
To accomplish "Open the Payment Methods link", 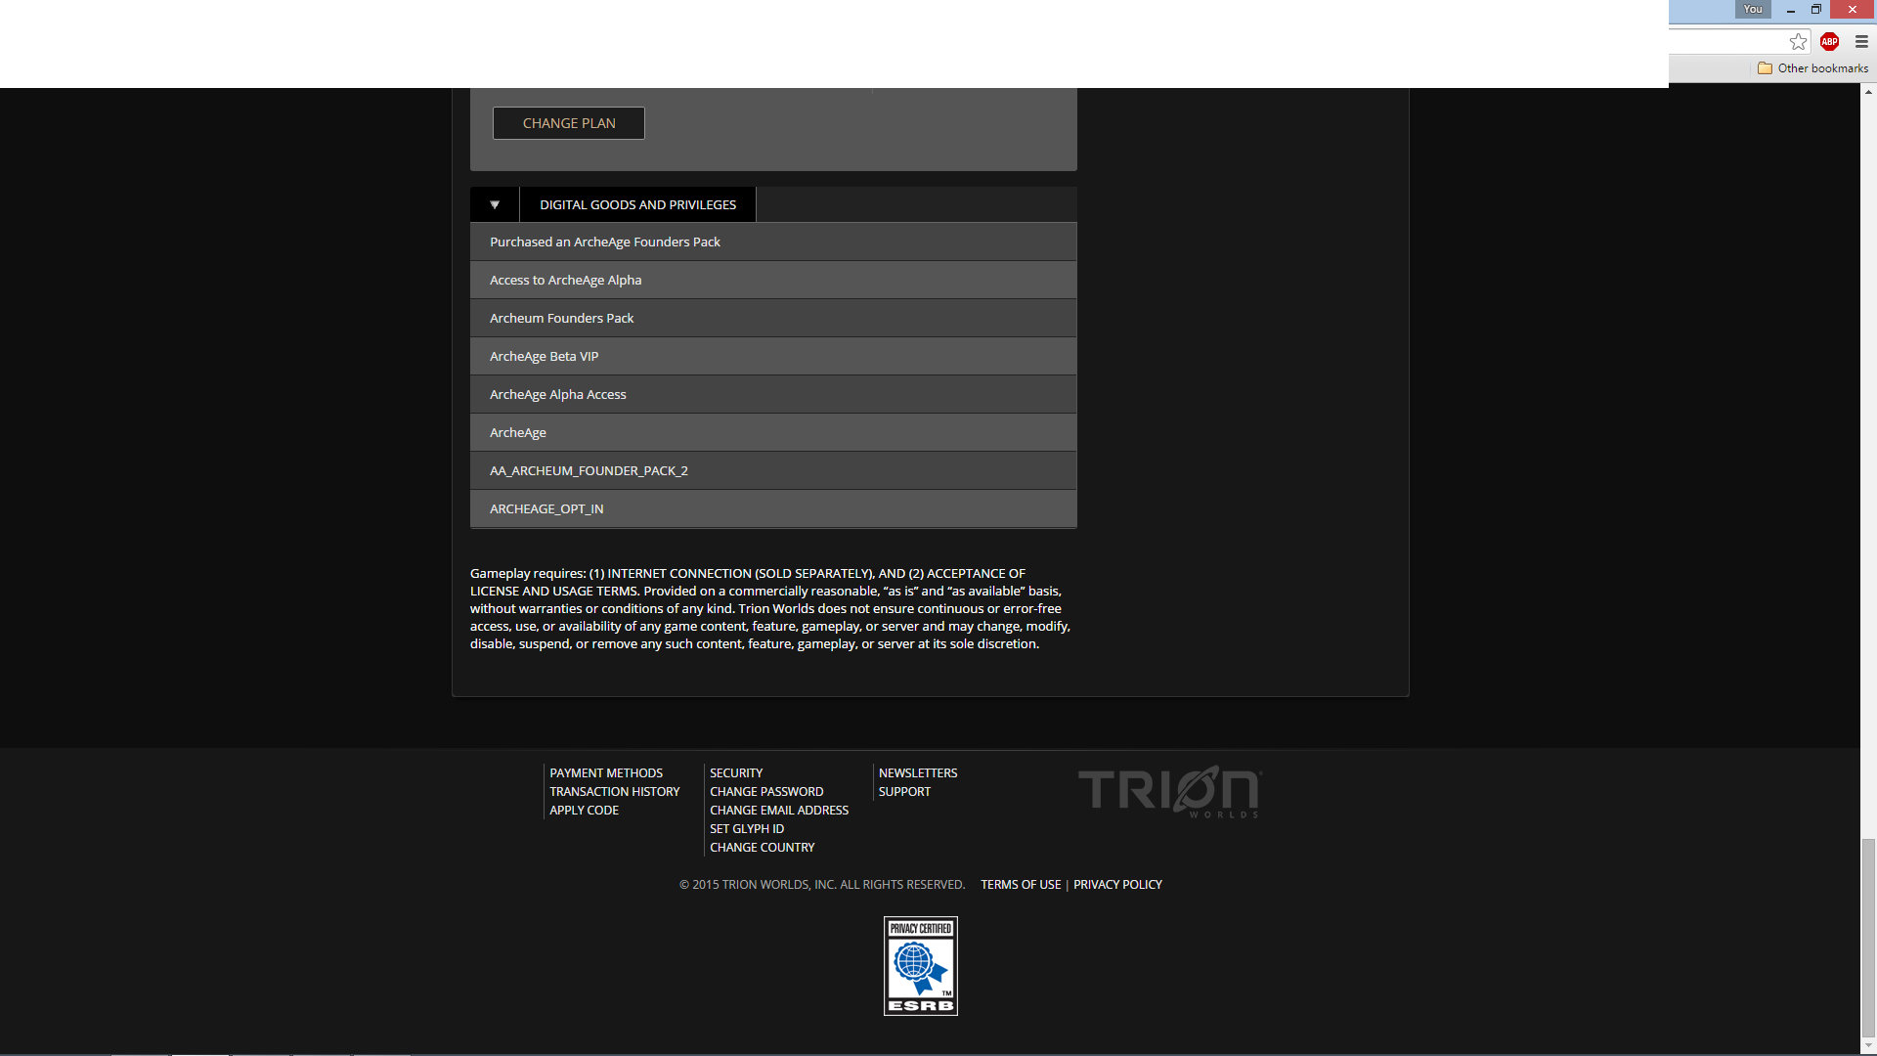I will pyautogui.click(x=606, y=773).
